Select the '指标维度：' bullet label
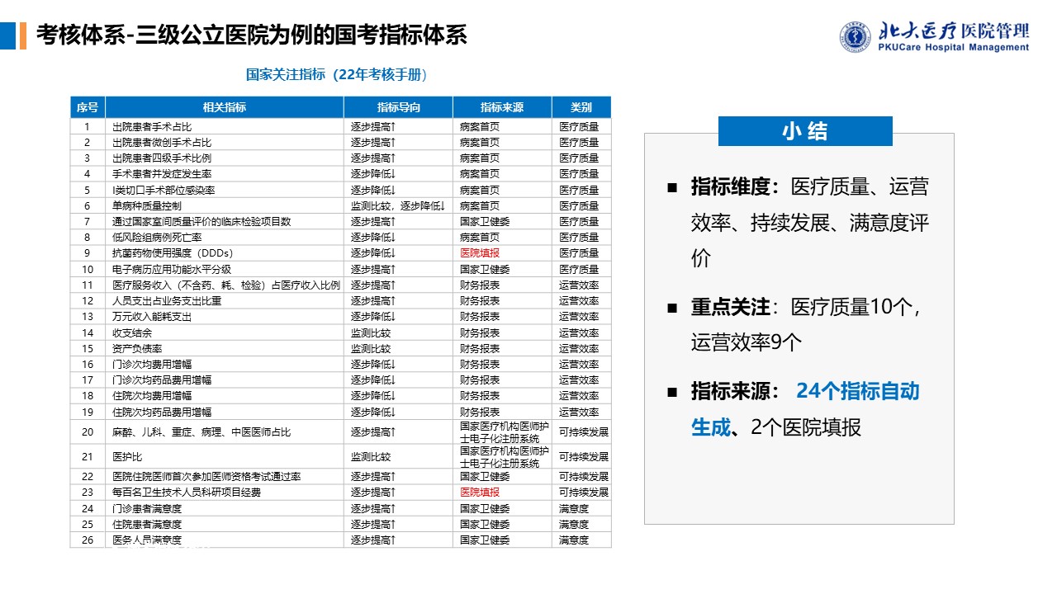The height and width of the screenshot is (594, 1057). [x=736, y=186]
